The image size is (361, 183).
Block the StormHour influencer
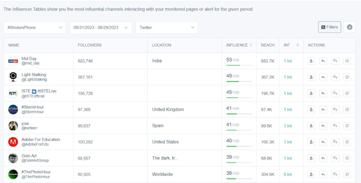pyautogui.click(x=347, y=110)
